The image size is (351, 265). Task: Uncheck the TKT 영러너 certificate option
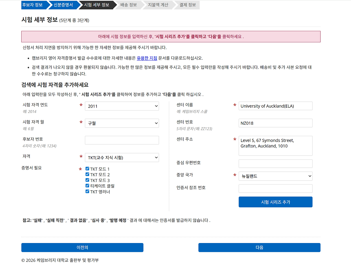pos(87,191)
